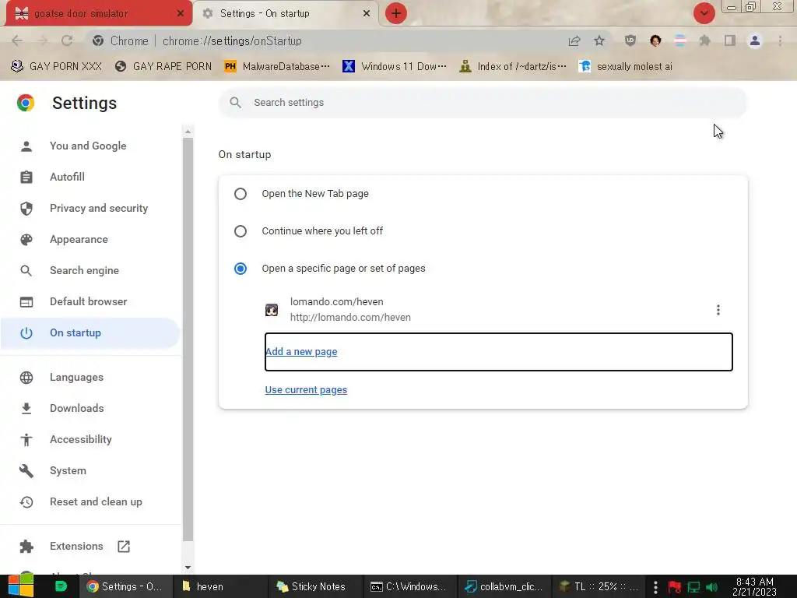Open the MalwareDatabase bookmark

pyautogui.click(x=278, y=67)
